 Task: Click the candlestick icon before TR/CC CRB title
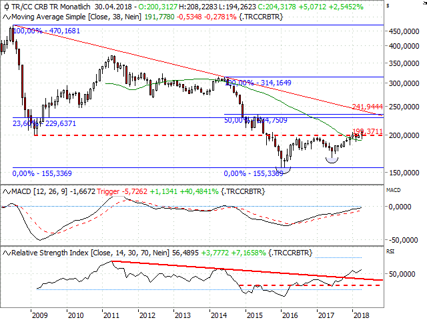pyautogui.click(x=7, y=7)
